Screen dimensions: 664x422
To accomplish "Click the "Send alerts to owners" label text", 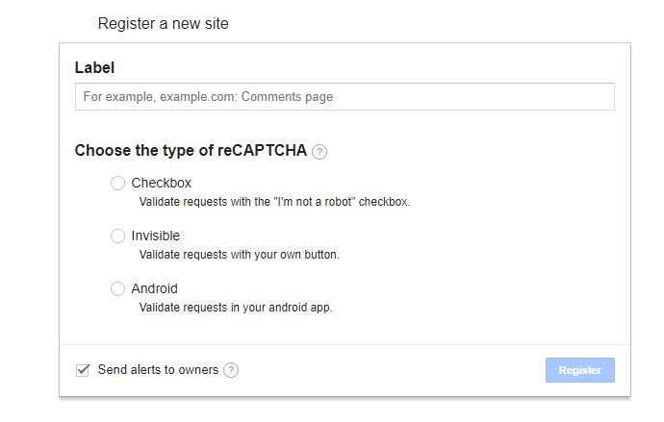I will (158, 369).
